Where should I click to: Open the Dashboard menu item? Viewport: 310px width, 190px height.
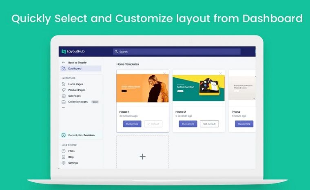(81, 68)
